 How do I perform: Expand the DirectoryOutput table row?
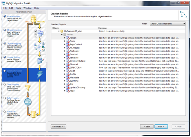coord(65,61)
